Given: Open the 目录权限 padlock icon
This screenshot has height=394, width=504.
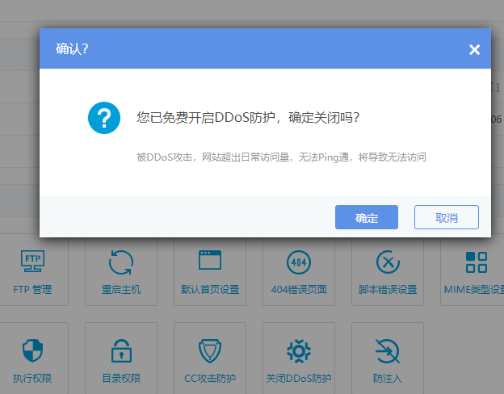Looking at the screenshot, I should point(121,350).
